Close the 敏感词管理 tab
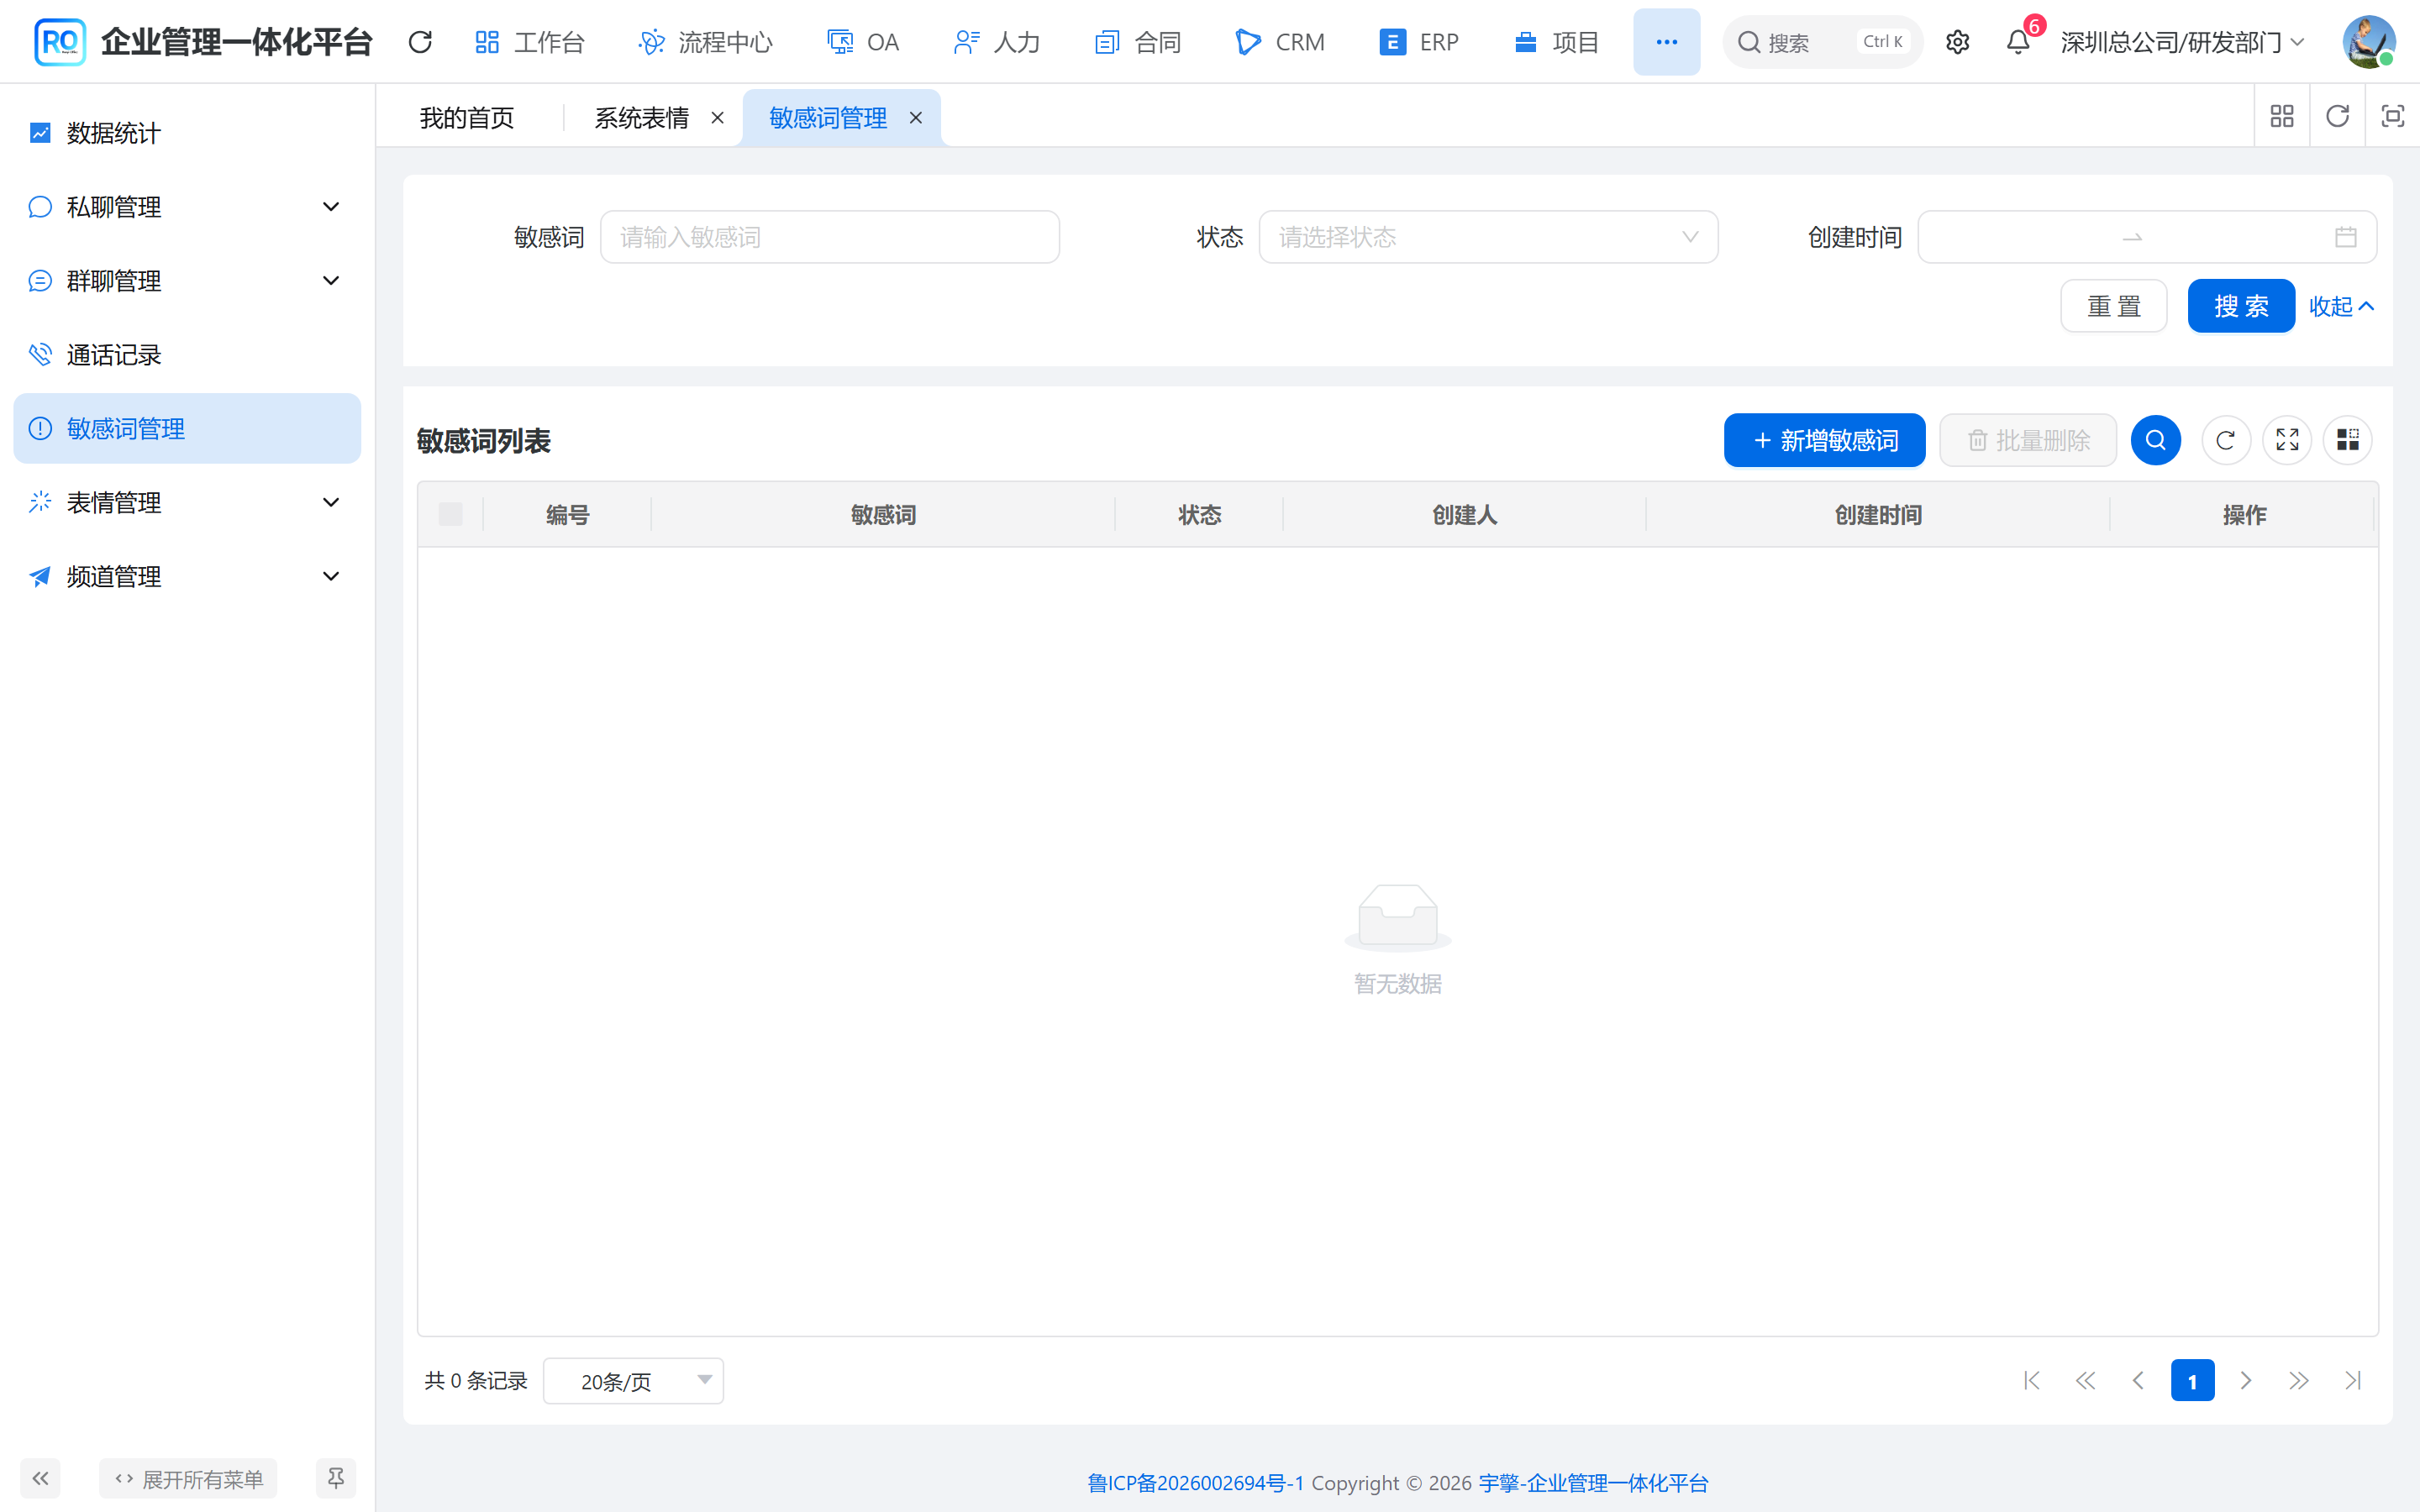Screen dimensions: 2420x1512 click(x=915, y=118)
